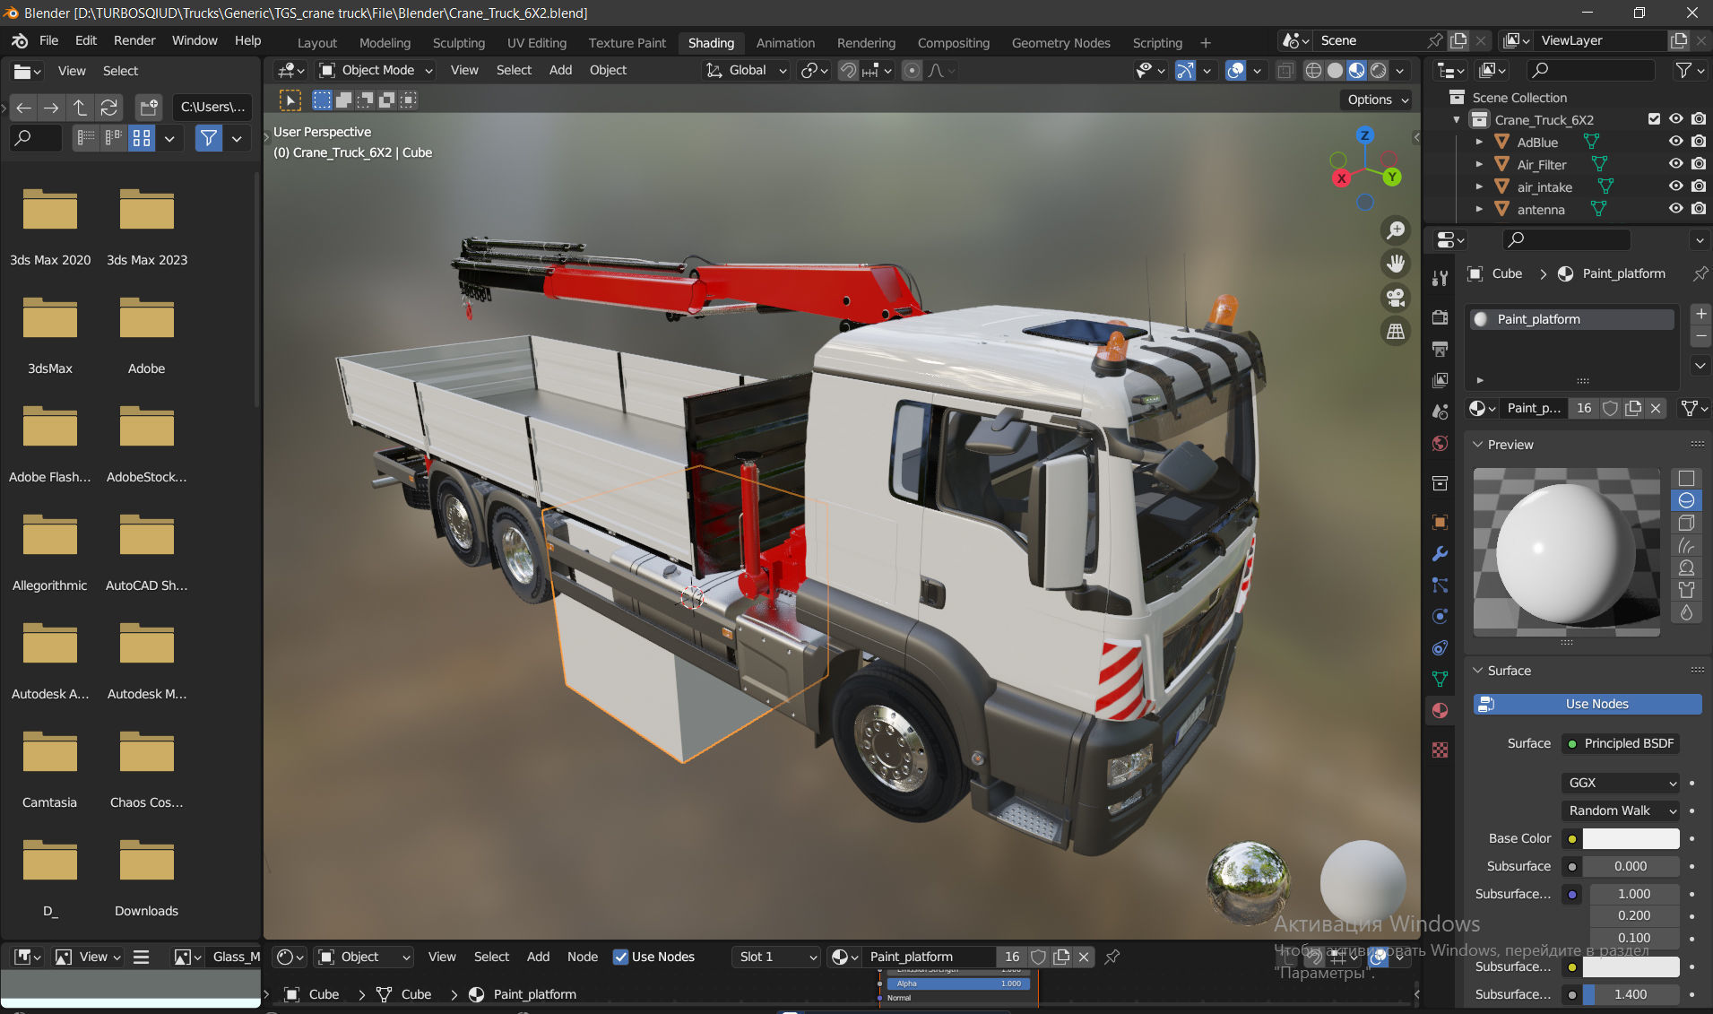Open Add menu in 3D viewport
The width and height of the screenshot is (1713, 1014).
click(x=560, y=70)
